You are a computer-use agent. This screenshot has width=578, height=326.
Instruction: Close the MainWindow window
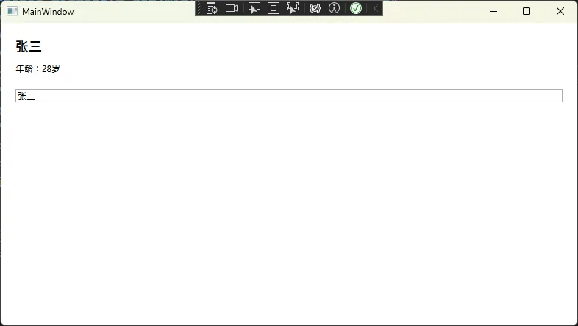(x=560, y=12)
